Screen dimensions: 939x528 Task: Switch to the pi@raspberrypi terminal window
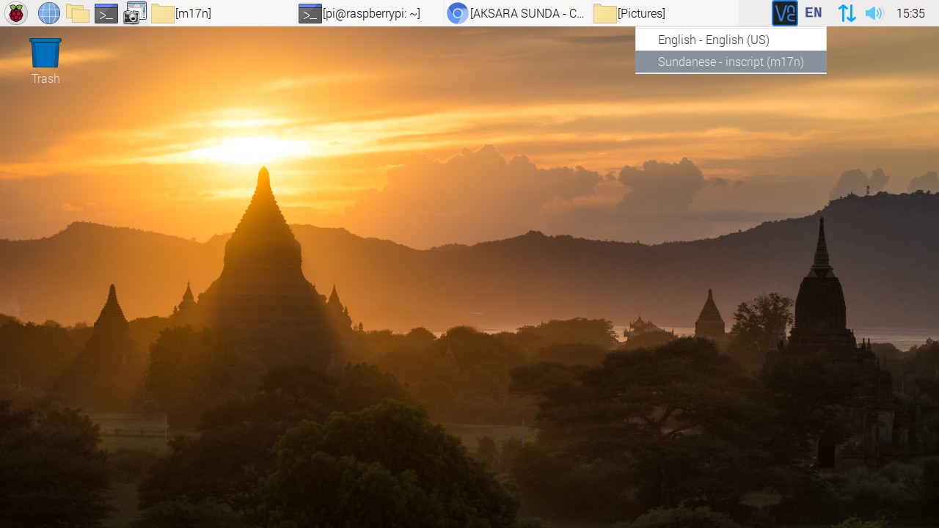click(x=367, y=13)
